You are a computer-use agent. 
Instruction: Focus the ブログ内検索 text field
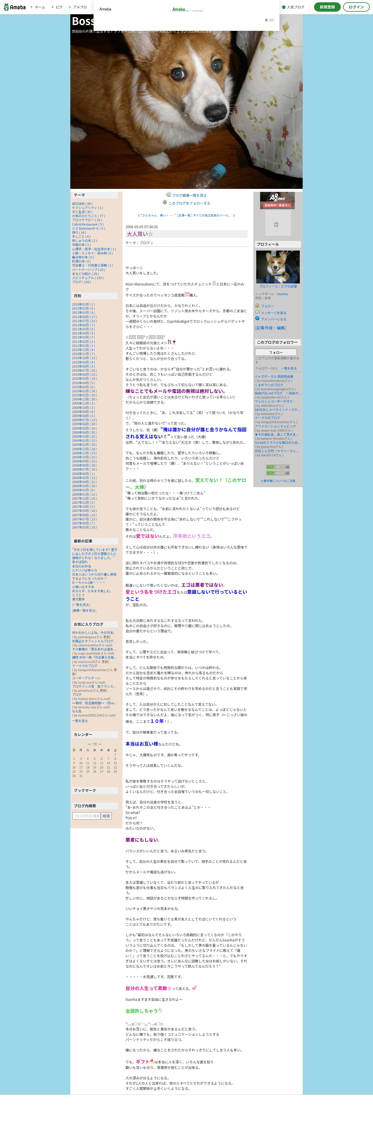86,816
